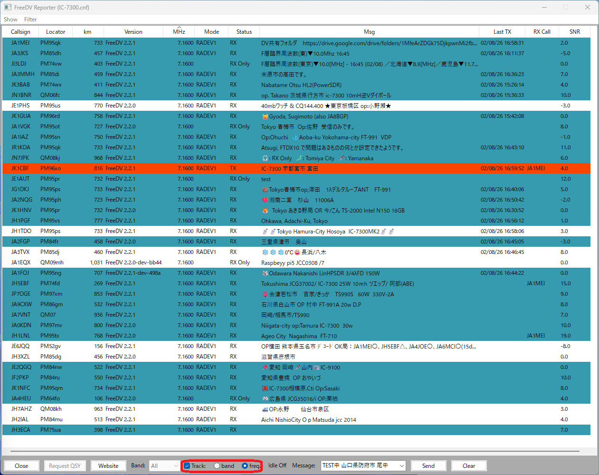Toggle the Track checkbox
Screen dimensions: 599x475
pos(187,466)
